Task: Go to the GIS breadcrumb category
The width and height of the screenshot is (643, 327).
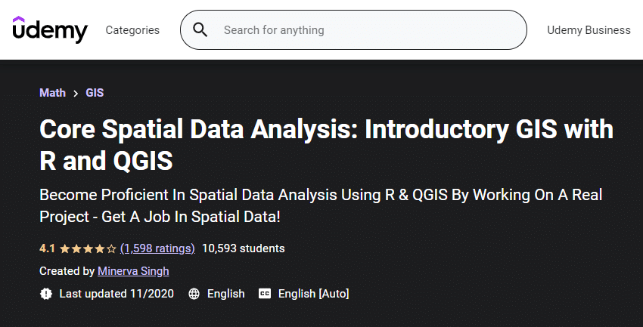Action: (95, 93)
